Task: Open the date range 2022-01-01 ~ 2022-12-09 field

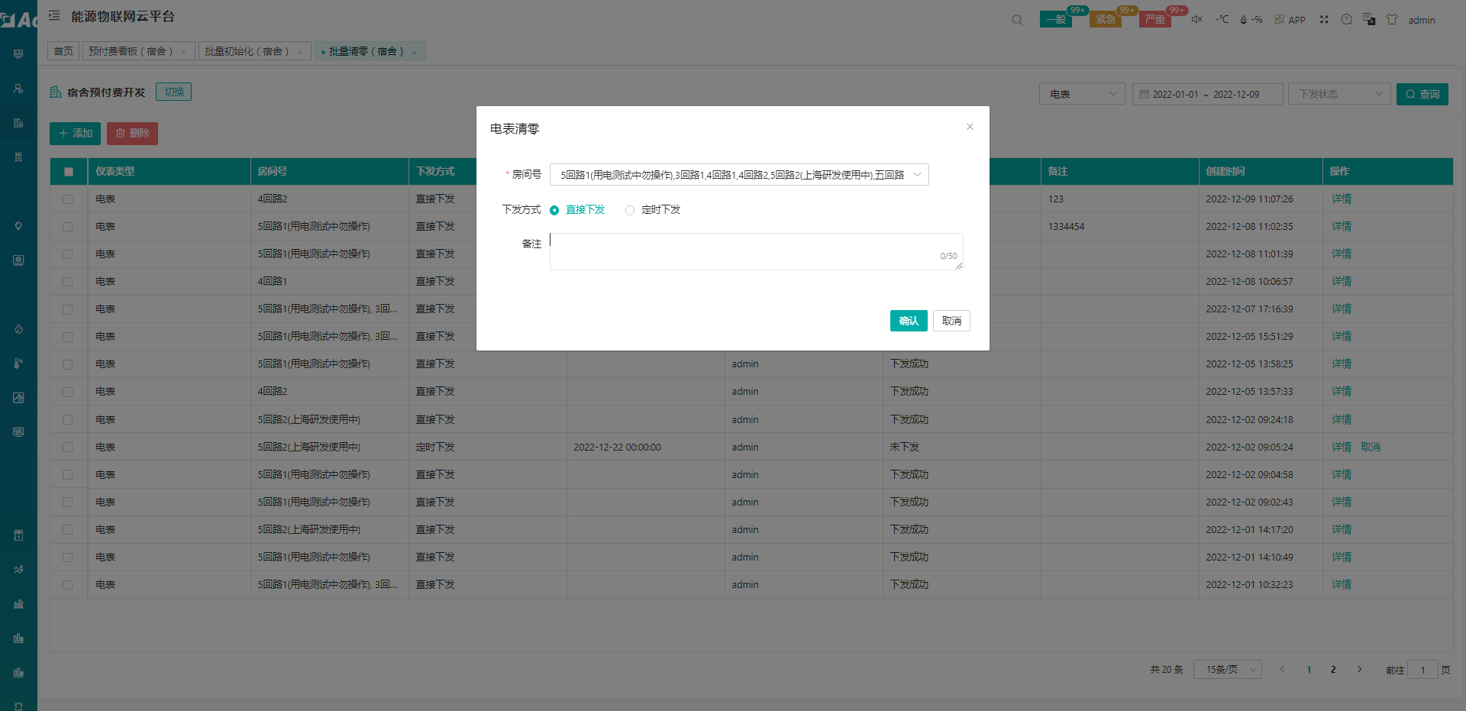Action: [x=1207, y=94]
